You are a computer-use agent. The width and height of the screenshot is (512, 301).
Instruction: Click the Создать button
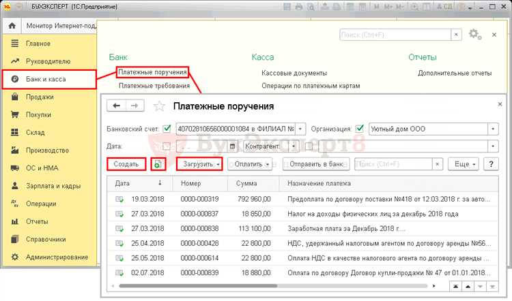click(126, 164)
